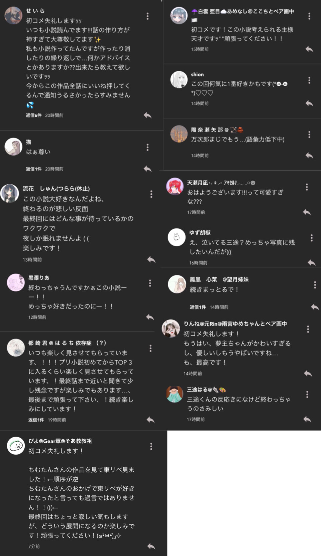Reply to ぴよ@Gear軍's comment using the arrow icon
Viewport: 321px width, 556px height.
click(151, 546)
